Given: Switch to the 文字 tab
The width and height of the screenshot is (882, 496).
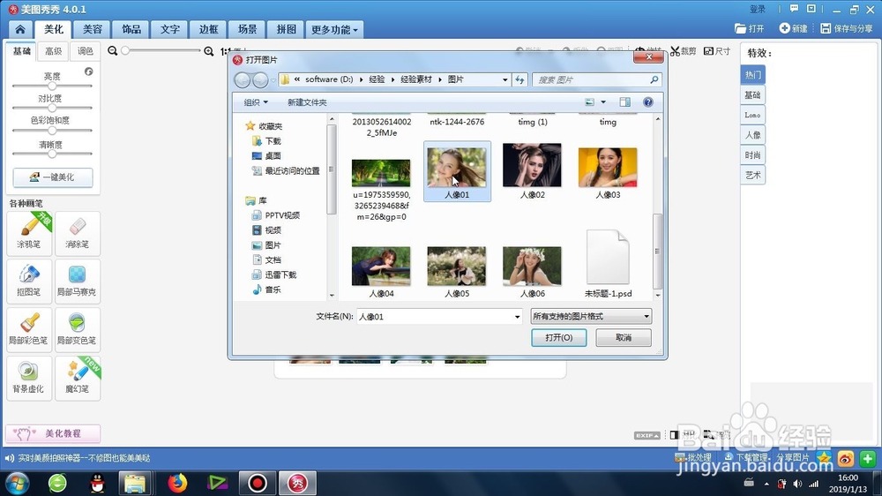Looking at the screenshot, I should point(170,29).
